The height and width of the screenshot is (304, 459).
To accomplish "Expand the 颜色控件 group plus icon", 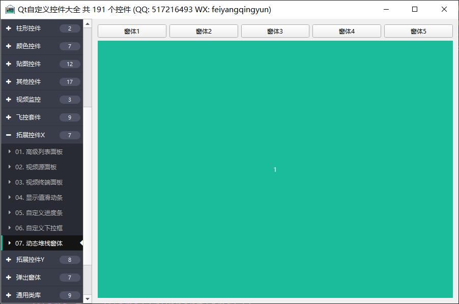I will point(9,46).
